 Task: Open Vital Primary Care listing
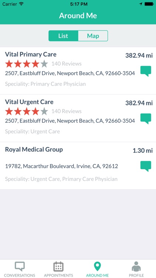[78, 71]
